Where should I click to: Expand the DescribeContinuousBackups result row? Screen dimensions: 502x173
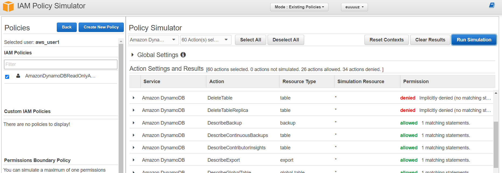(134, 135)
